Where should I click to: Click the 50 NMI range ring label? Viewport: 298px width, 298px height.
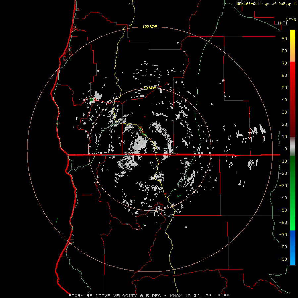(x=150, y=88)
